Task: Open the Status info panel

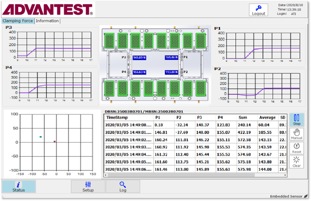Action: pyautogui.click(x=19, y=186)
